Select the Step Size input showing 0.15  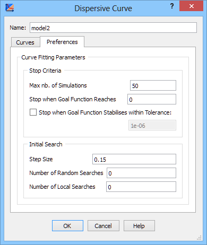tap(134, 159)
